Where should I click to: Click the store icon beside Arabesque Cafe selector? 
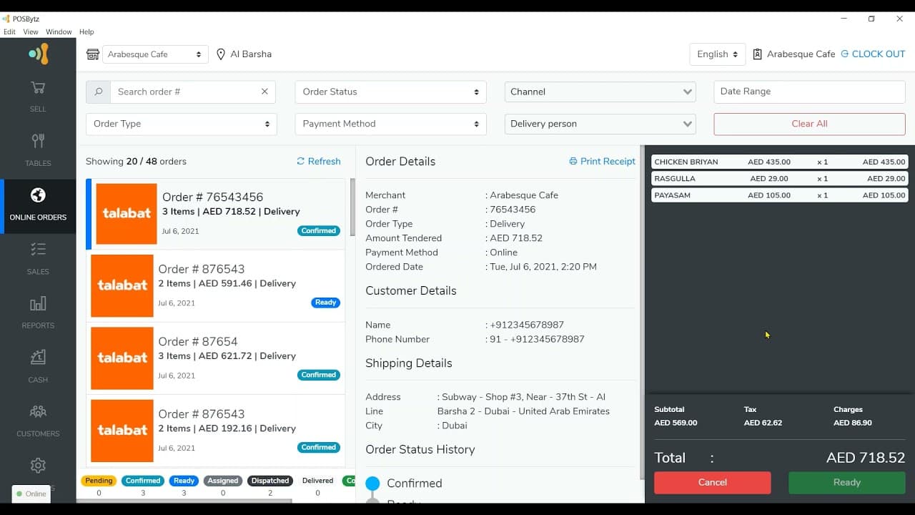tap(93, 54)
